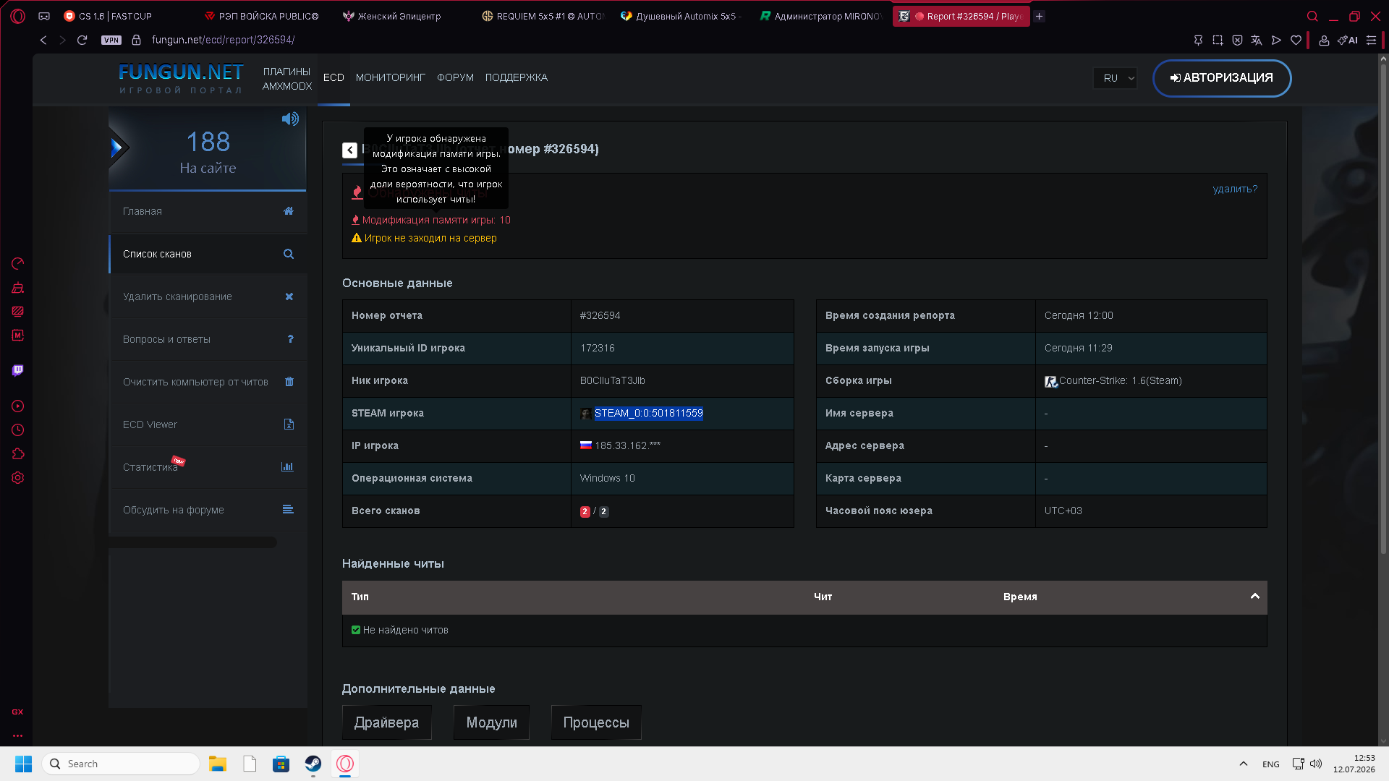Open tab search magnifier icon
Viewport: 1389px width, 781px height.
coord(1312,16)
